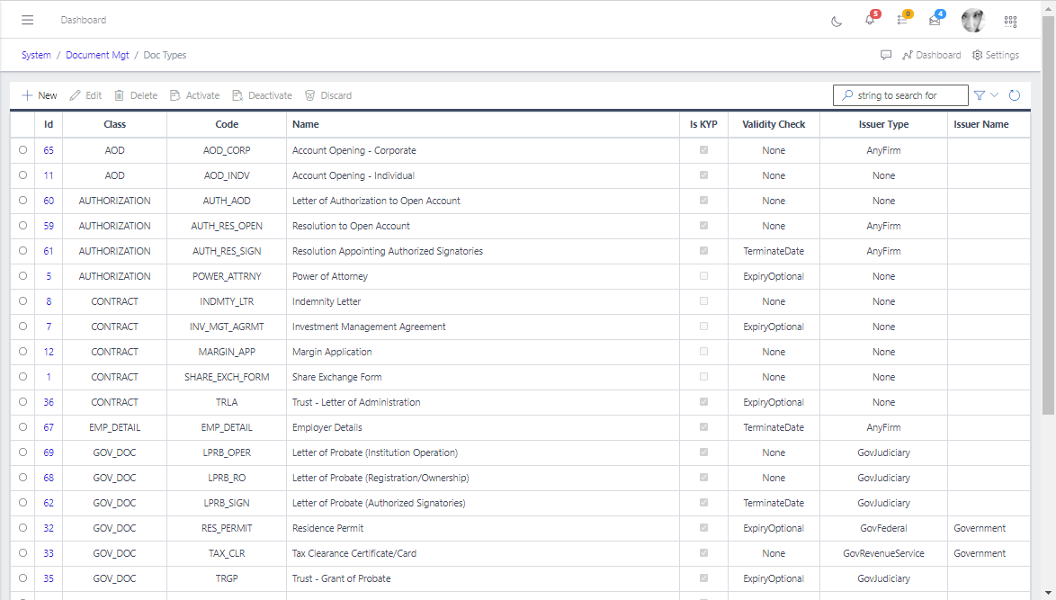Sort by Validity Check column header
Viewport: 1056px width, 600px height.
[774, 124]
